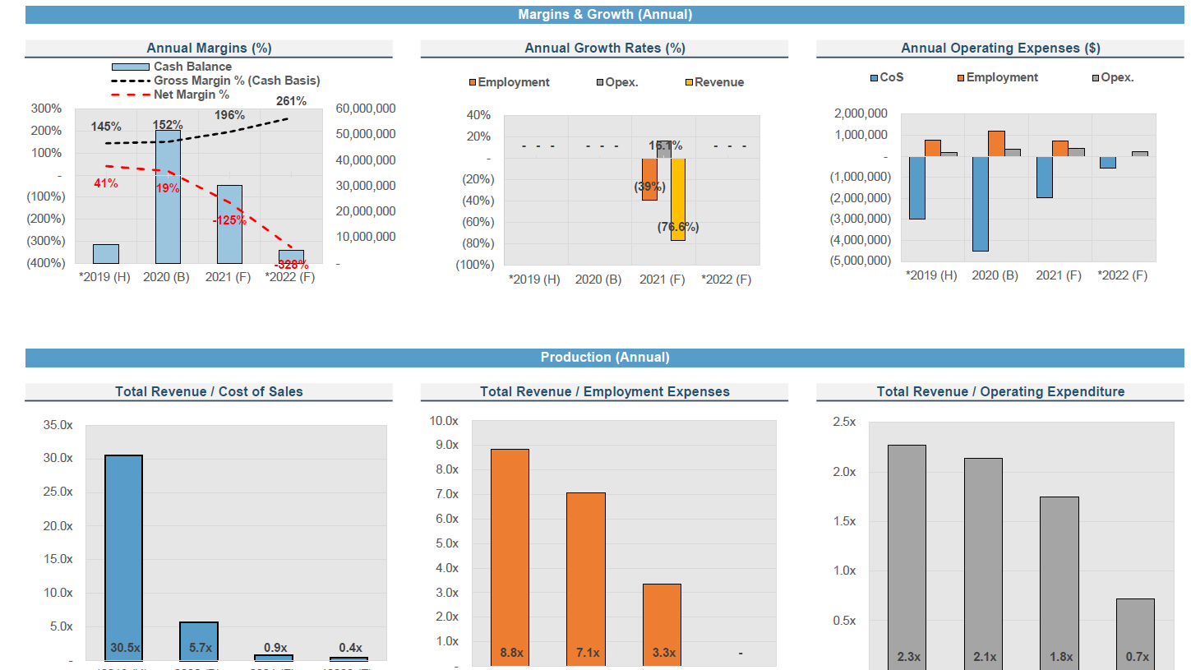
Task: Click the (76.6%) revenue growth label
Action: point(678,227)
